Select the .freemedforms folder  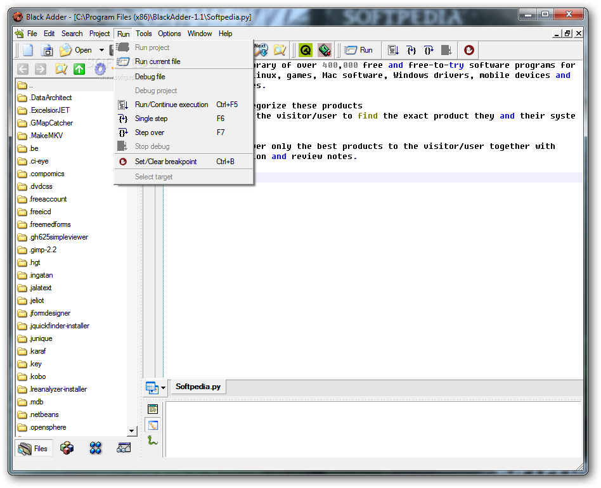44,224
